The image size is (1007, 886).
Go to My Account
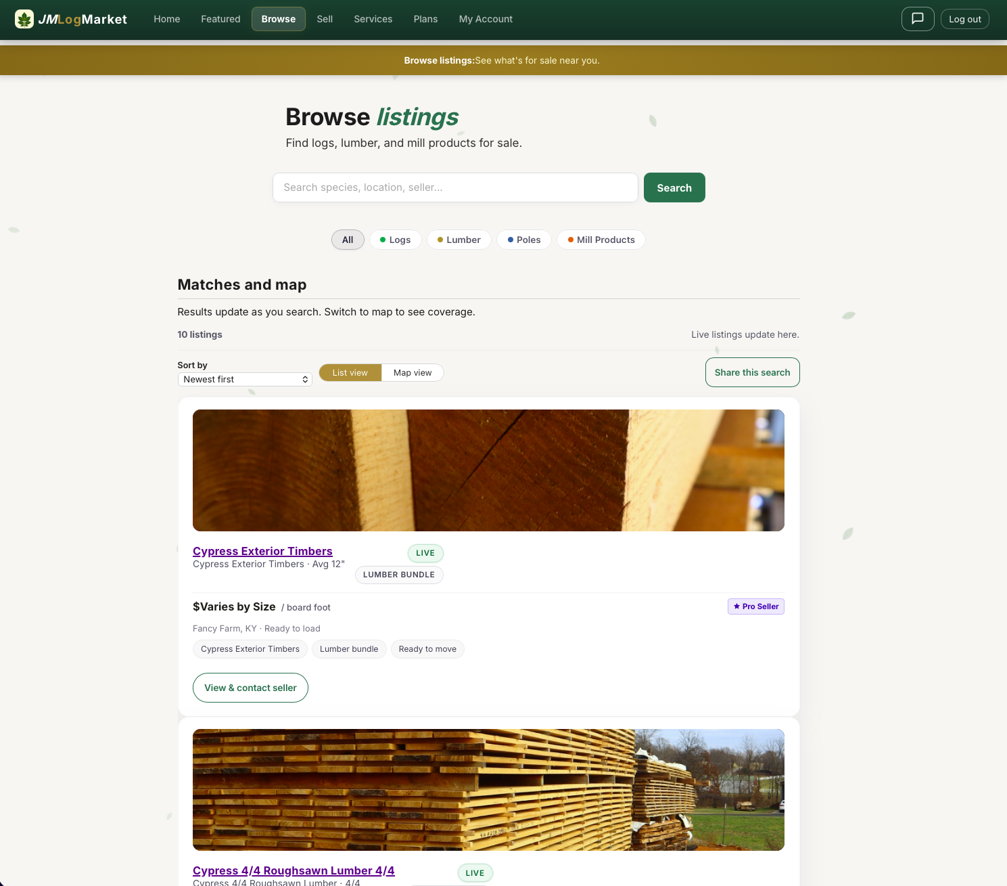(x=486, y=19)
